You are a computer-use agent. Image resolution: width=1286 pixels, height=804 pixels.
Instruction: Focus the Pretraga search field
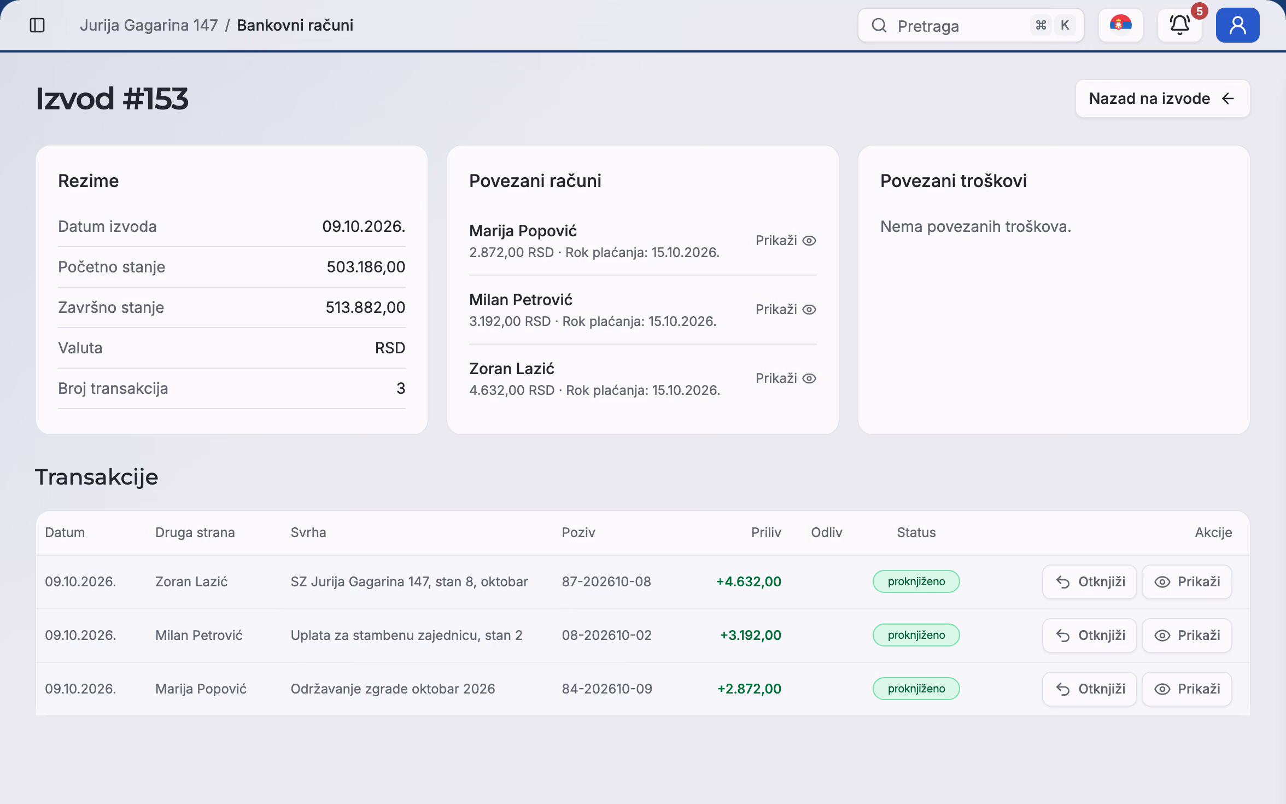pos(971,25)
